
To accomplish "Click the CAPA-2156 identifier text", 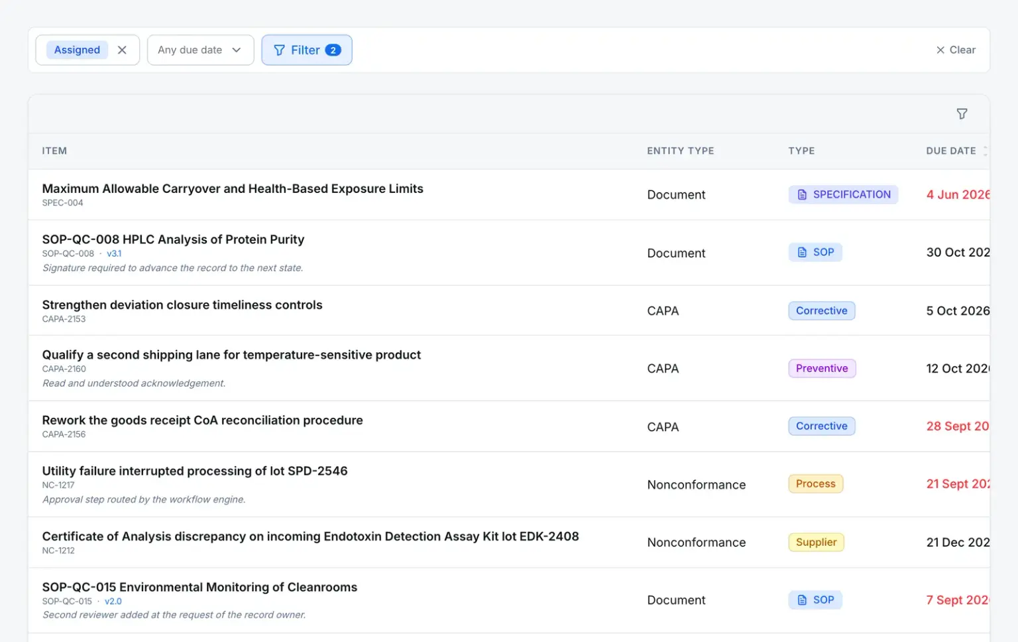I will [x=64, y=434].
